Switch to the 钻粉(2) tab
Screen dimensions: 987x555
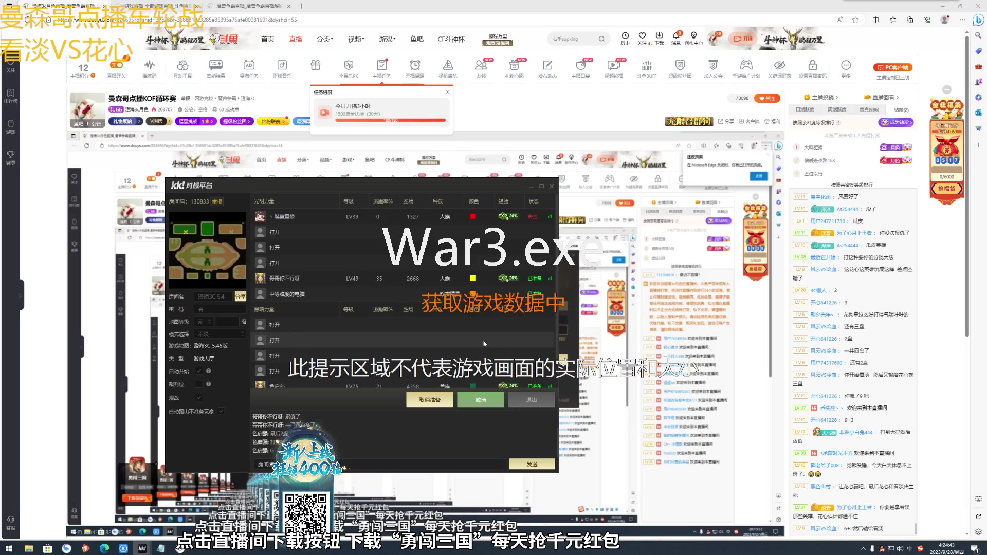tap(901, 109)
